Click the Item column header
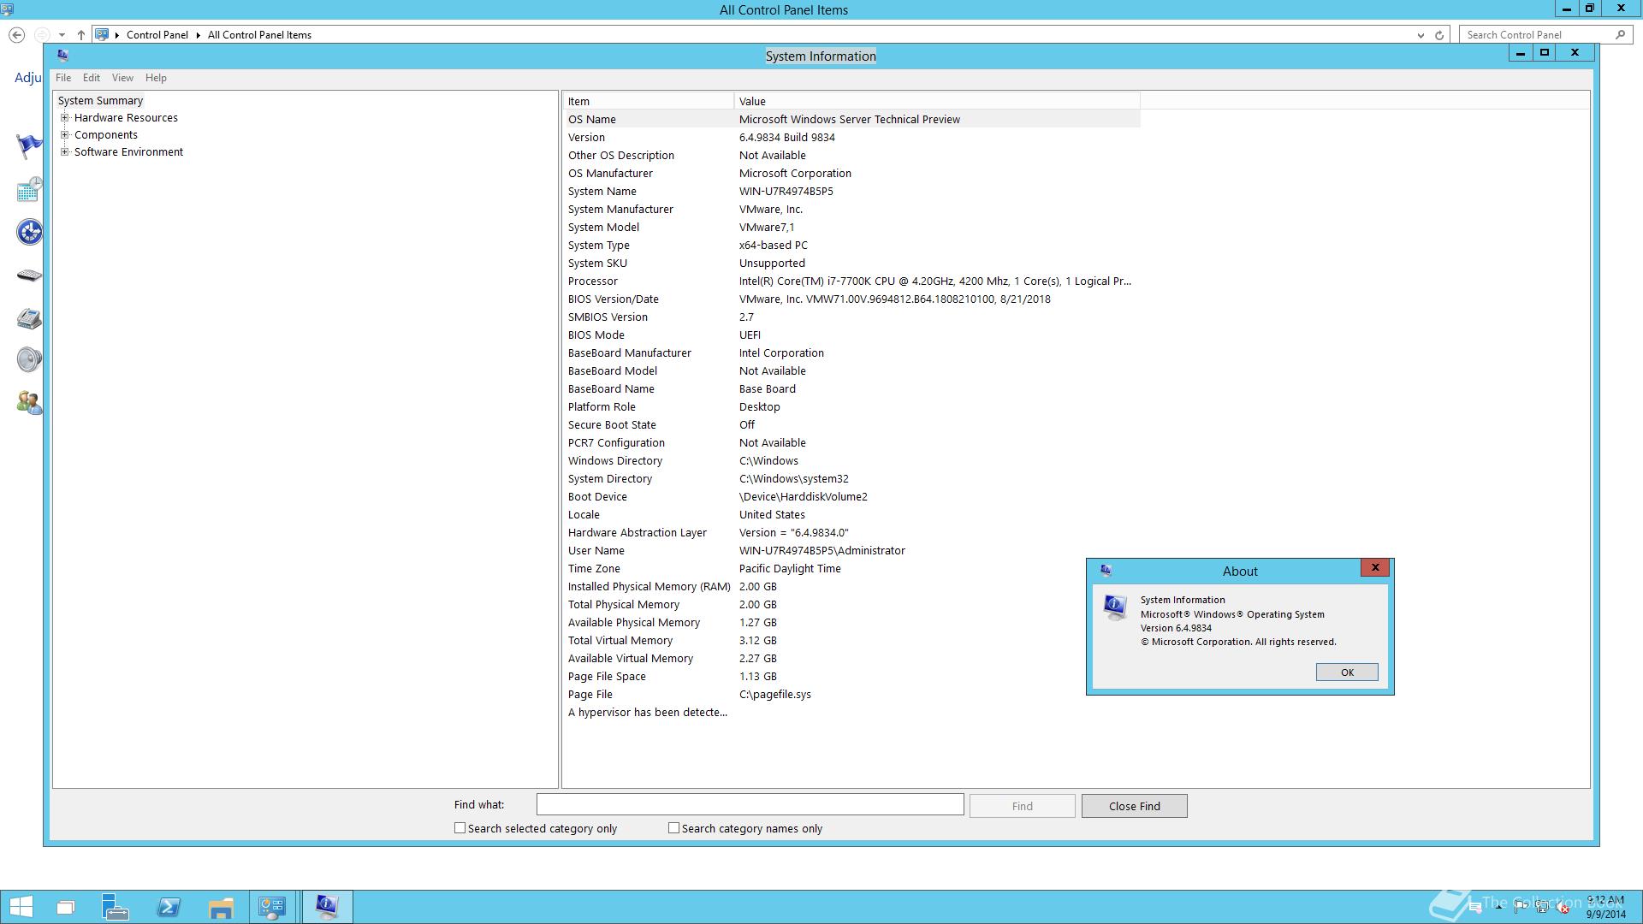1643x924 pixels. (648, 101)
